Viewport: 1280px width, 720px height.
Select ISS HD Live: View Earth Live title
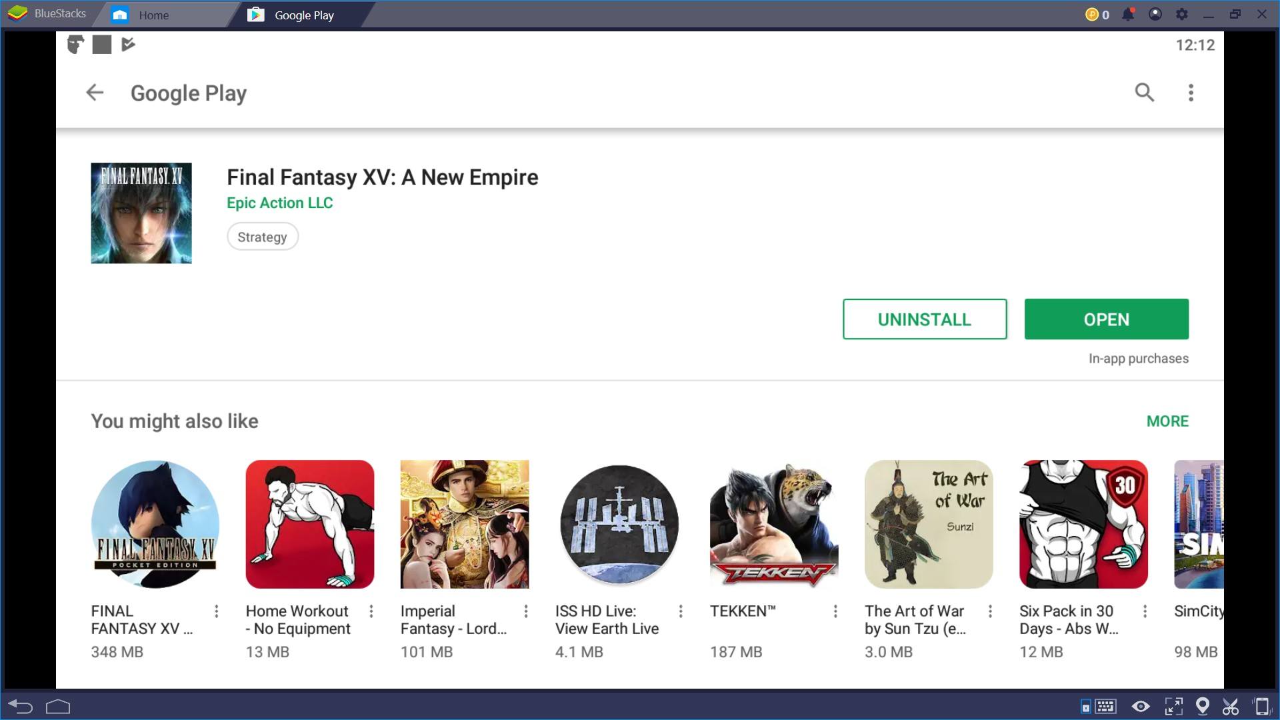pos(607,620)
